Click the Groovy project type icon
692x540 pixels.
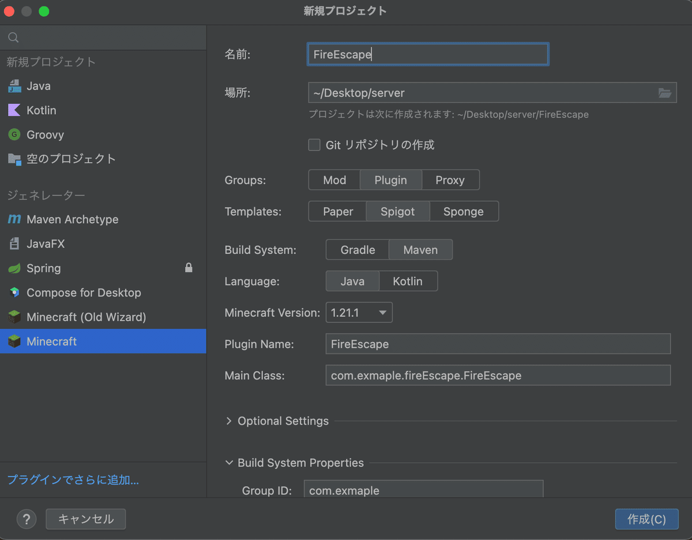tap(14, 134)
